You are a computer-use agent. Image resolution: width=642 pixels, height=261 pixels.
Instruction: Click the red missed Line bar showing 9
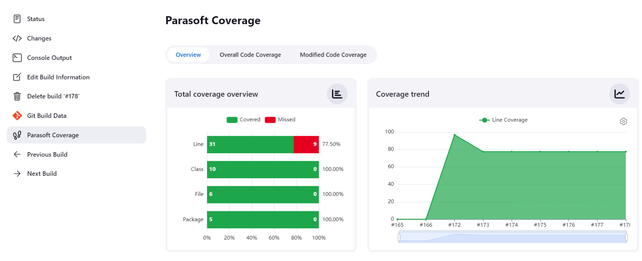pyautogui.click(x=306, y=144)
